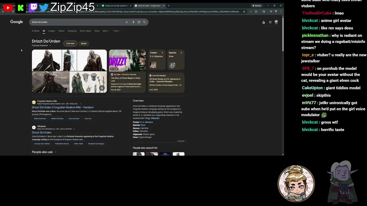Open R. A. Salvatore creator link
The image size is (367, 206).
tap(147, 122)
